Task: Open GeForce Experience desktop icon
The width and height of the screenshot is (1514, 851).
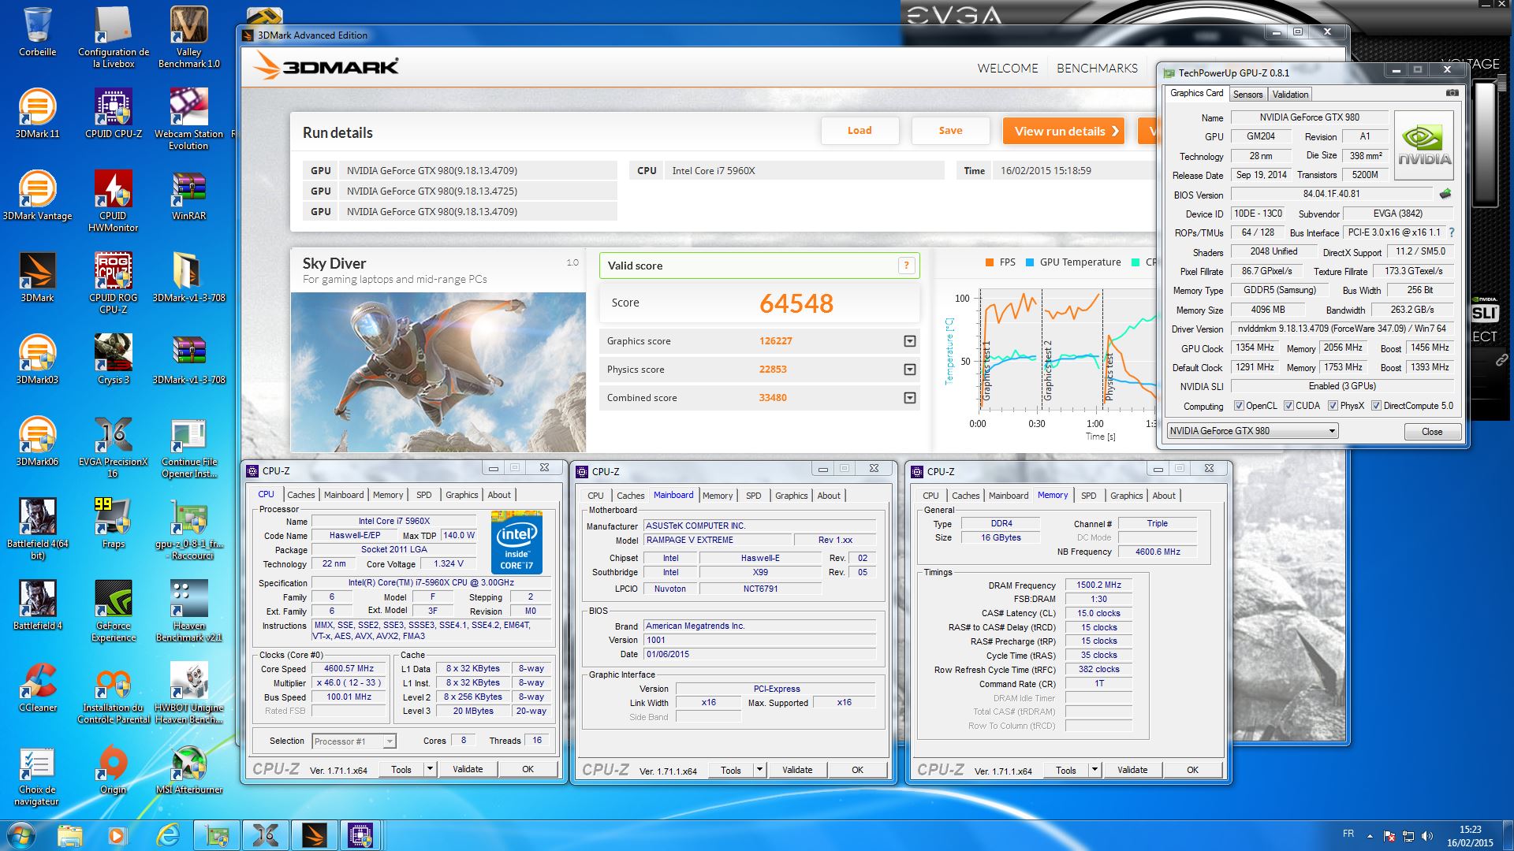Action: (x=114, y=611)
